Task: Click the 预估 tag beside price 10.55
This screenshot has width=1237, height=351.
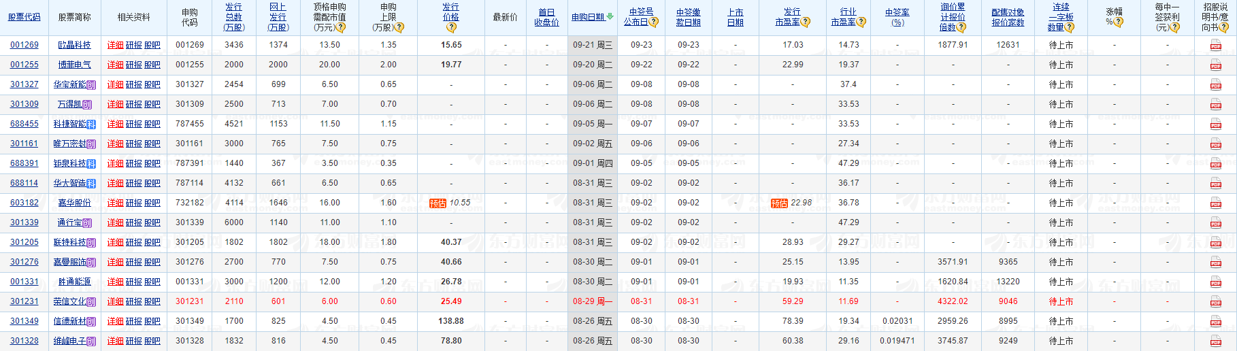Action: click(438, 203)
